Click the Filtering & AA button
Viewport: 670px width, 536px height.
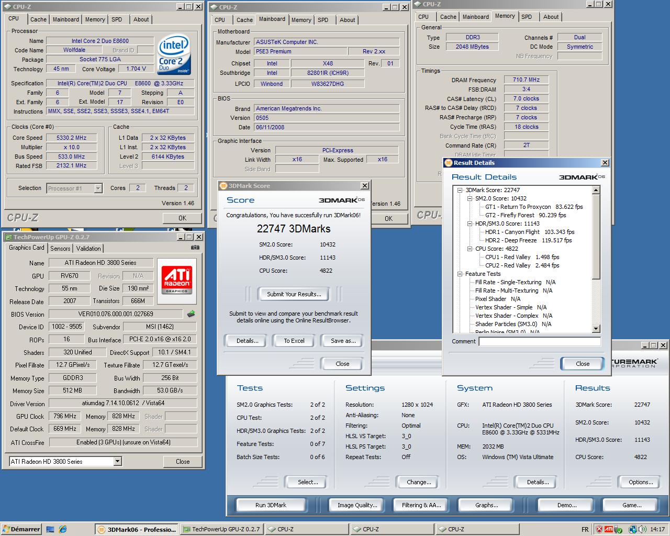(421, 505)
